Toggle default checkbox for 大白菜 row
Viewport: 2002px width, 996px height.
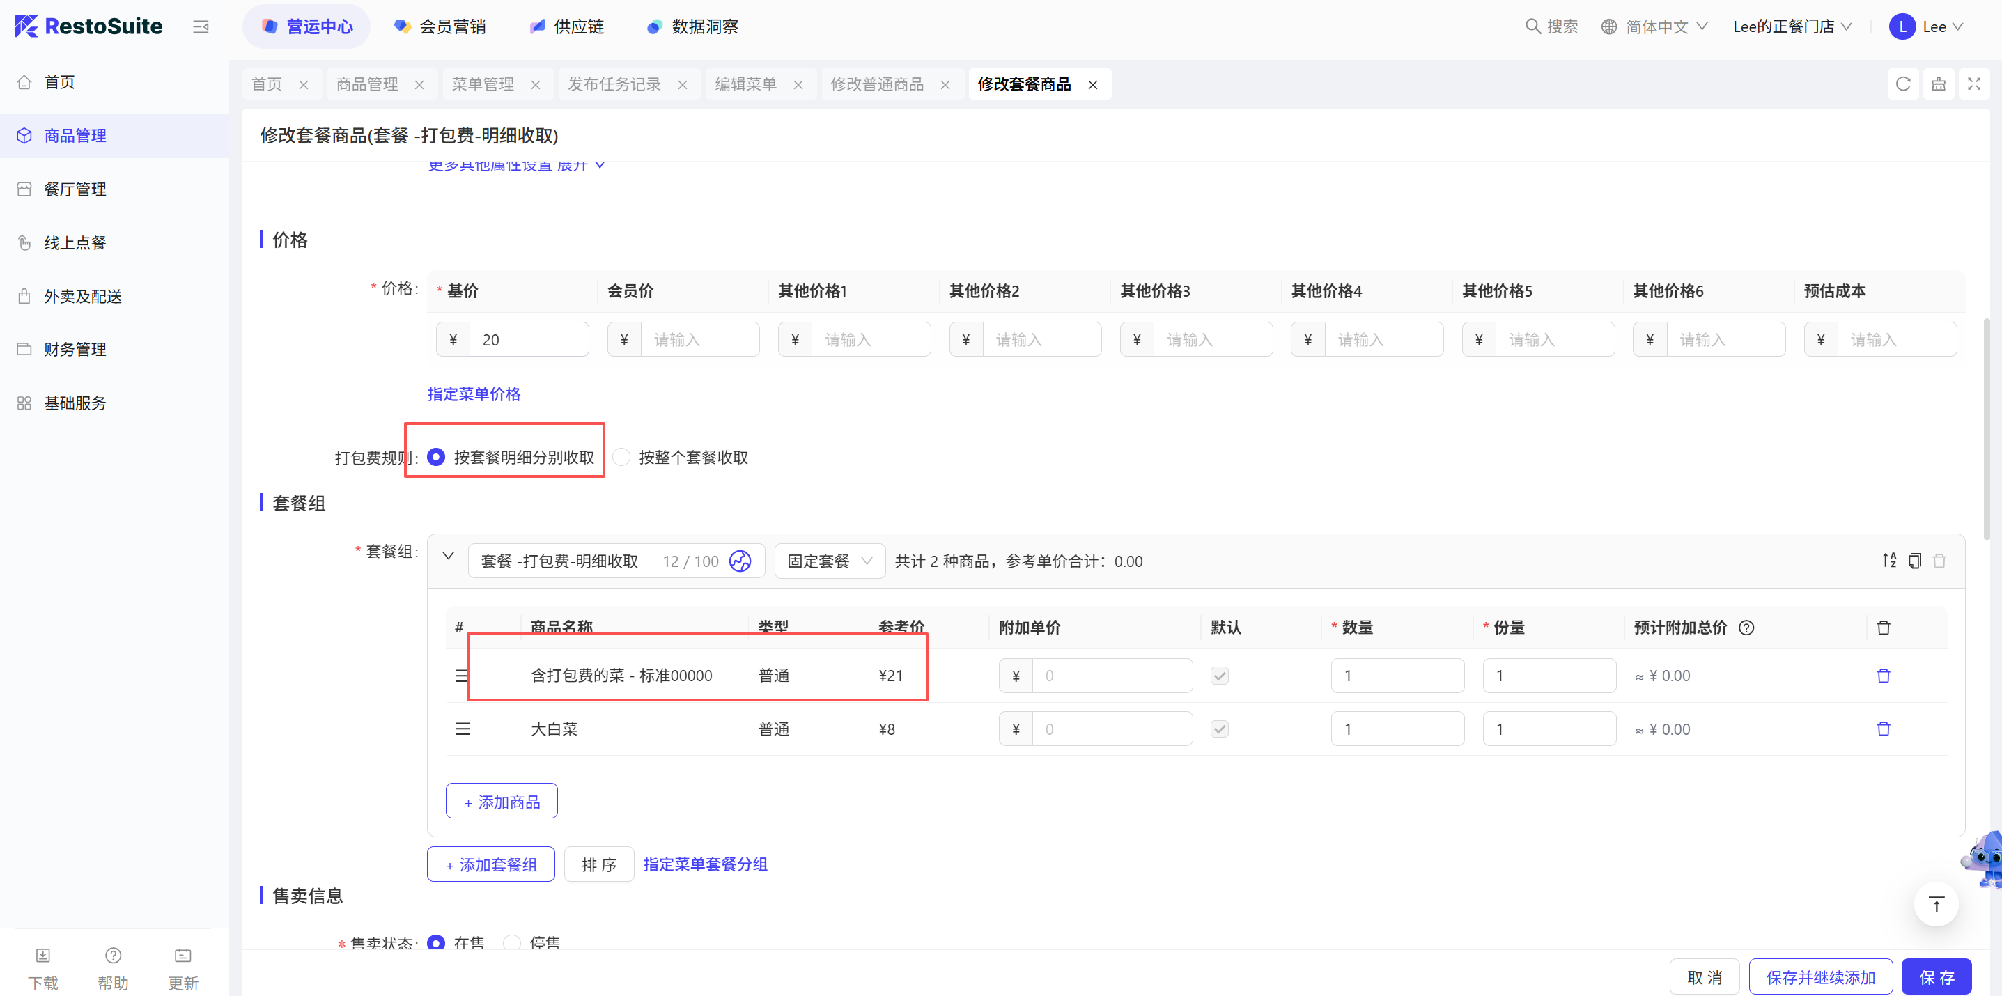[x=1218, y=729]
